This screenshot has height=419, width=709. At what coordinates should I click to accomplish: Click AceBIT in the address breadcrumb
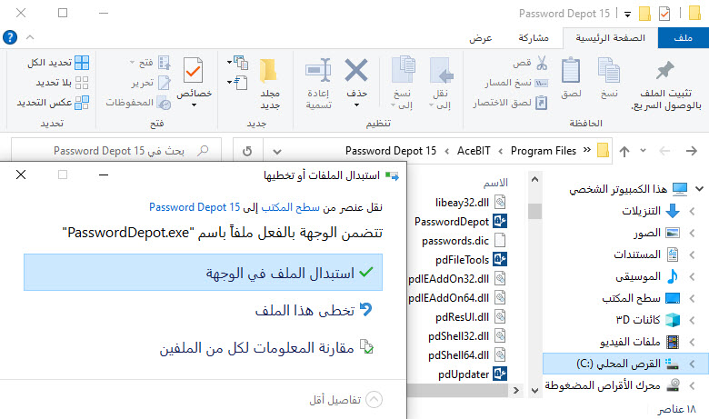click(474, 151)
